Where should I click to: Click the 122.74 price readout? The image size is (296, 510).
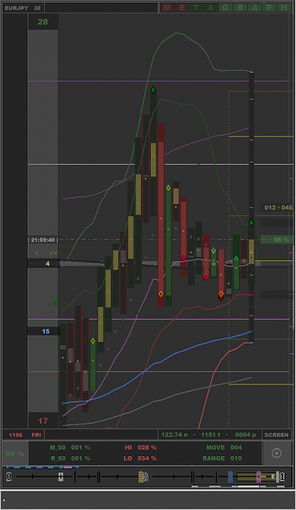(x=175, y=435)
